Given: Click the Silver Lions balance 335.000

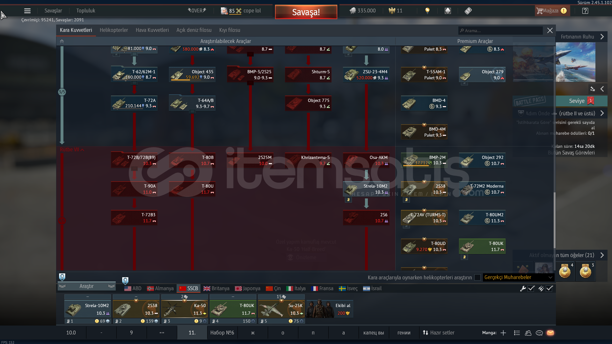Looking at the screenshot, I should [363, 11].
